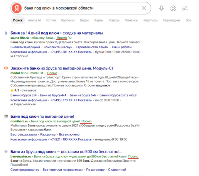
Task: Click 'обшивку-бани...' breadcrumb path
Action: [x=43, y=38]
